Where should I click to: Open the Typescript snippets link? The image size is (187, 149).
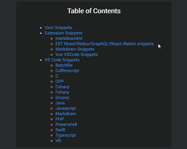coord(65,135)
